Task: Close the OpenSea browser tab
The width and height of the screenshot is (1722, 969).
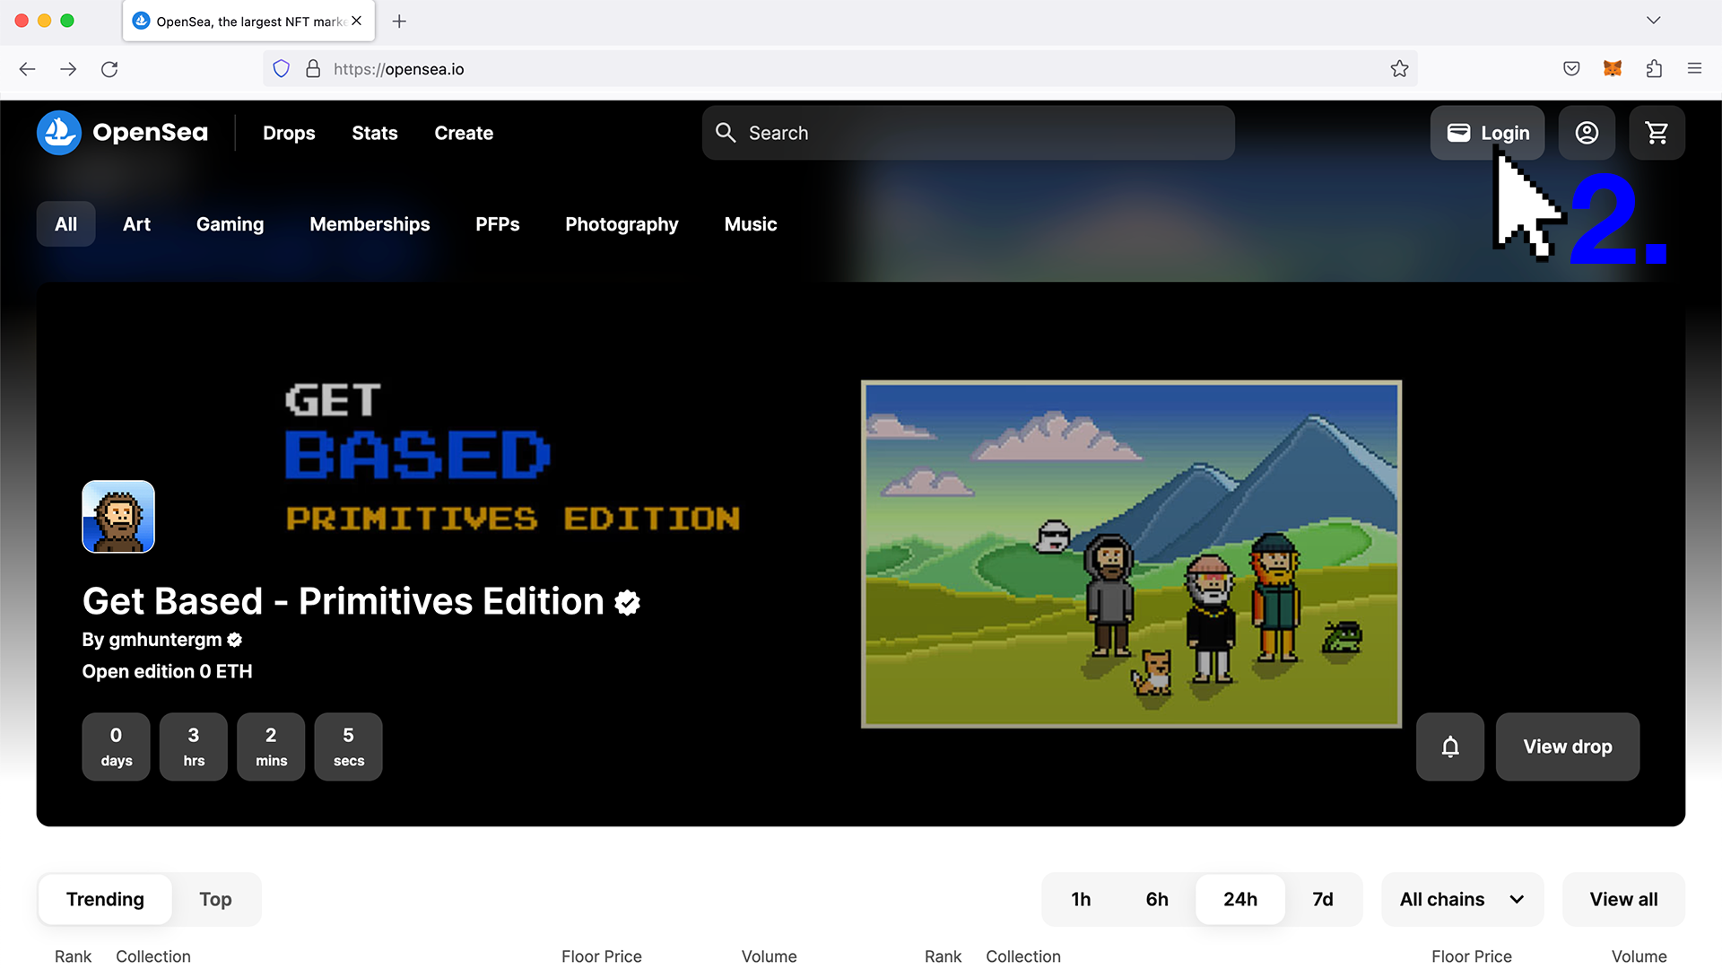Action: point(357,21)
